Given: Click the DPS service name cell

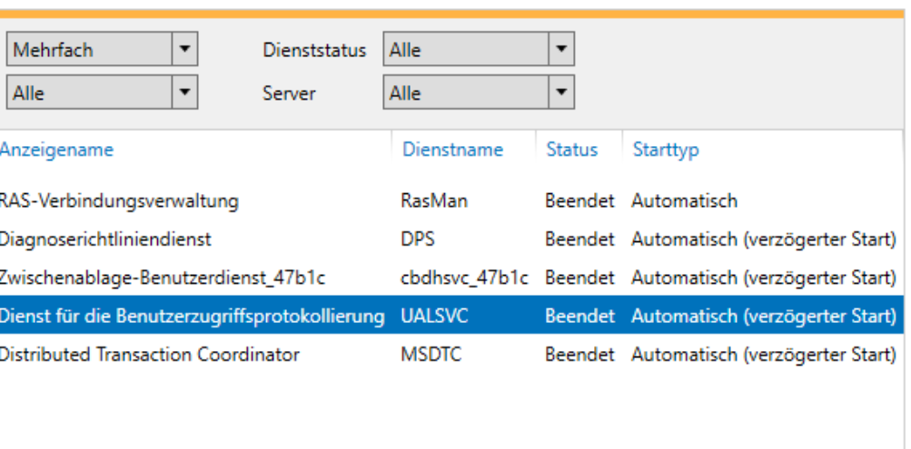Looking at the screenshot, I should [x=417, y=239].
